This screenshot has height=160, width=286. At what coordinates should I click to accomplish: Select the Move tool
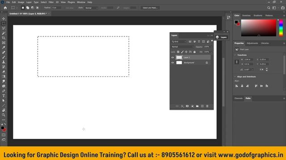point(4,19)
